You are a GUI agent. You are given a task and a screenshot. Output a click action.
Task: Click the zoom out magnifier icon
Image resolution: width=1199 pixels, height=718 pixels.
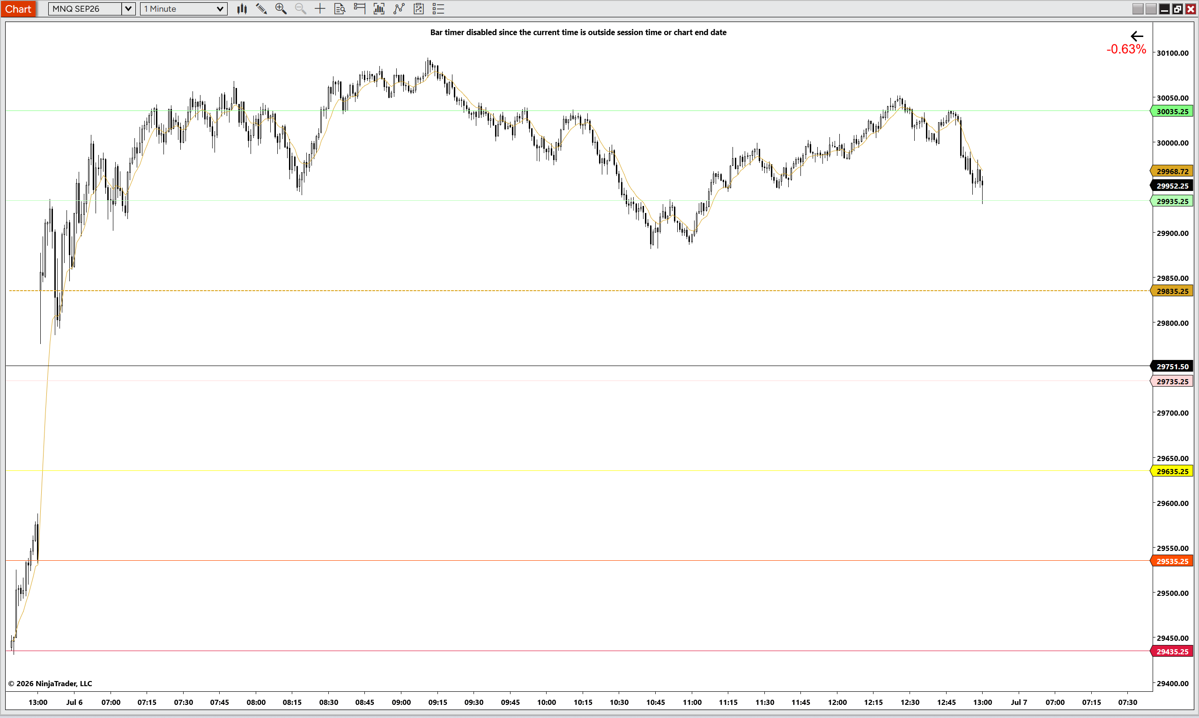pos(301,9)
